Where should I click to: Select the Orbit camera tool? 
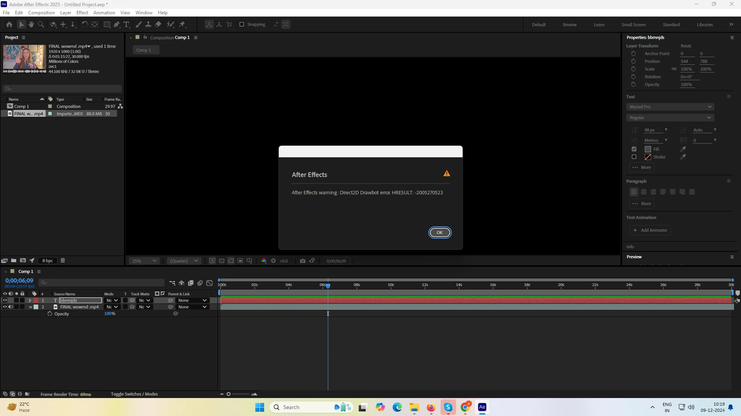(x=53, y=24)
